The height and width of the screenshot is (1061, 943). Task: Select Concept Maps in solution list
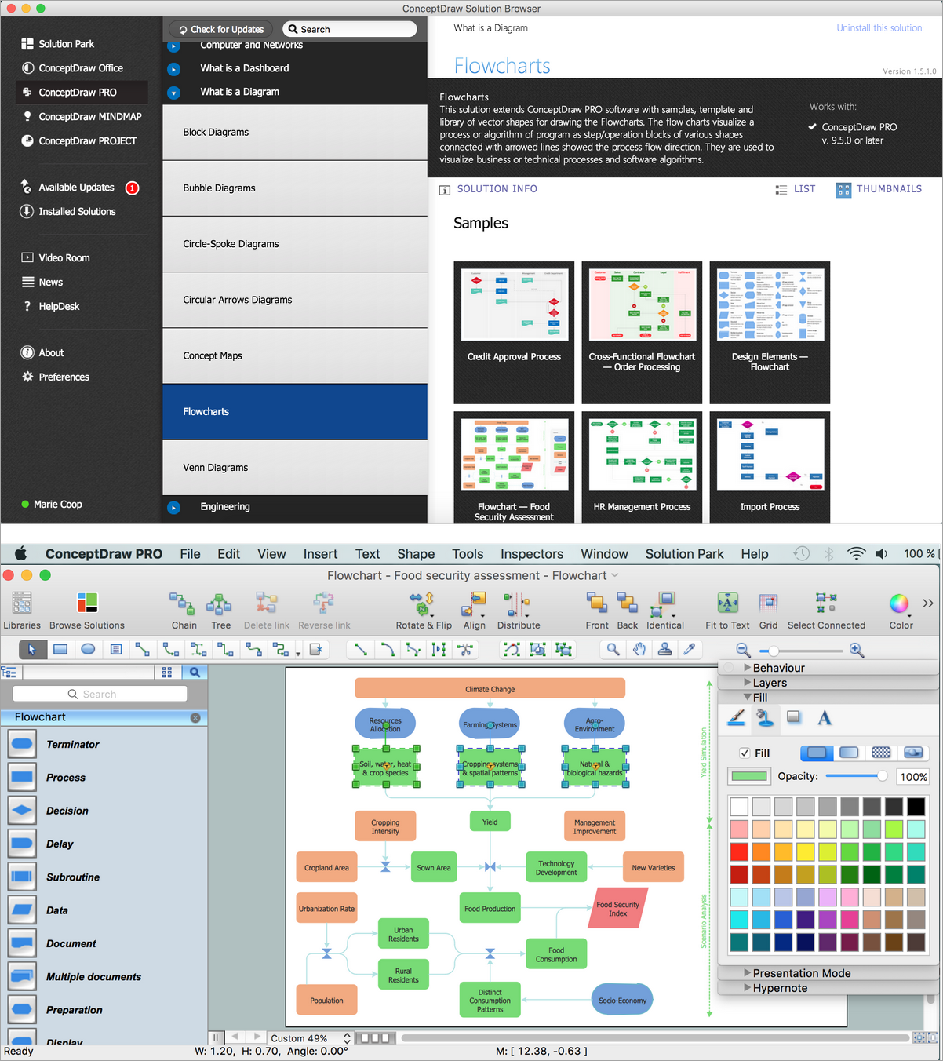point(295,356)
